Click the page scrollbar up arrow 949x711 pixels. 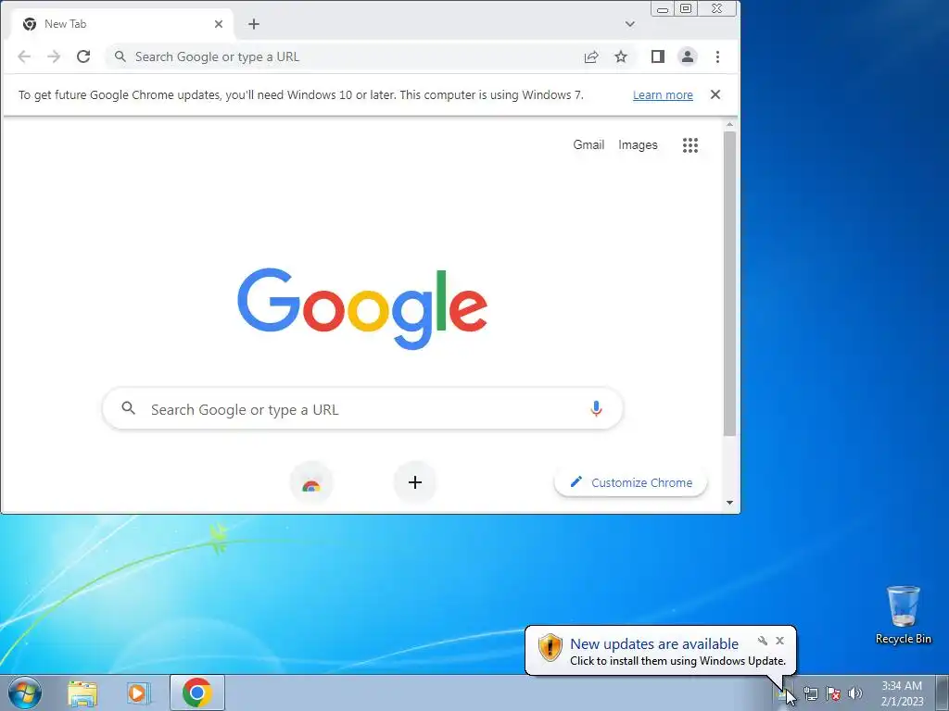coord(729,125)
